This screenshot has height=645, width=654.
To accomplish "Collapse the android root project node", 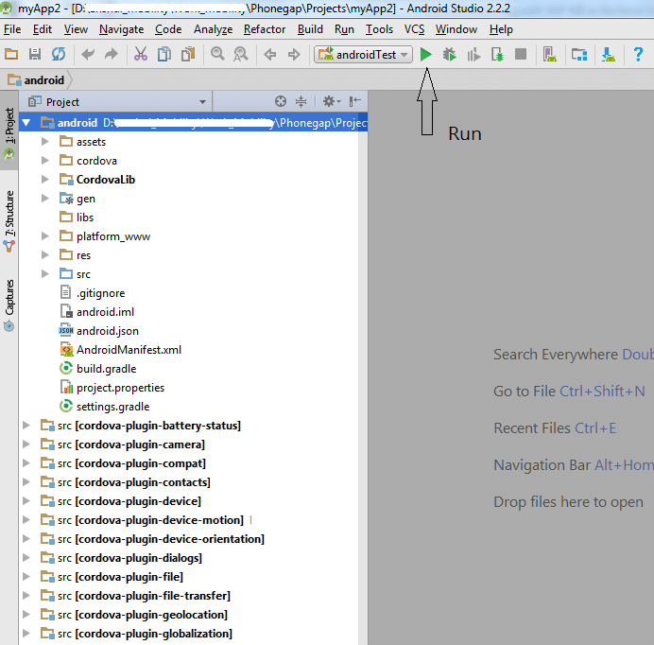I will (x=26, y=123).
